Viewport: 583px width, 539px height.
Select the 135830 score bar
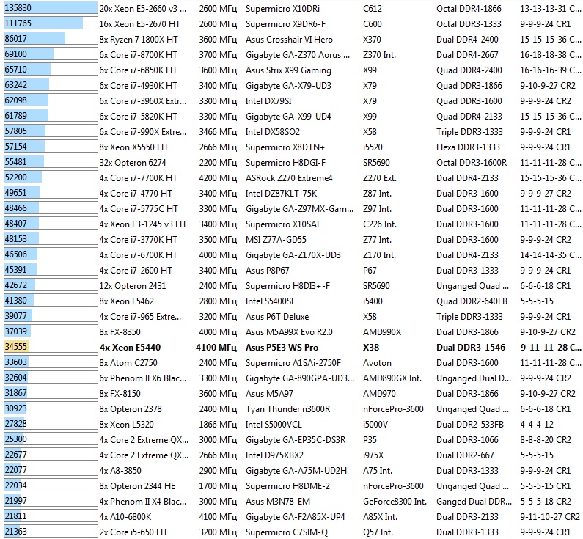point(51,8)
